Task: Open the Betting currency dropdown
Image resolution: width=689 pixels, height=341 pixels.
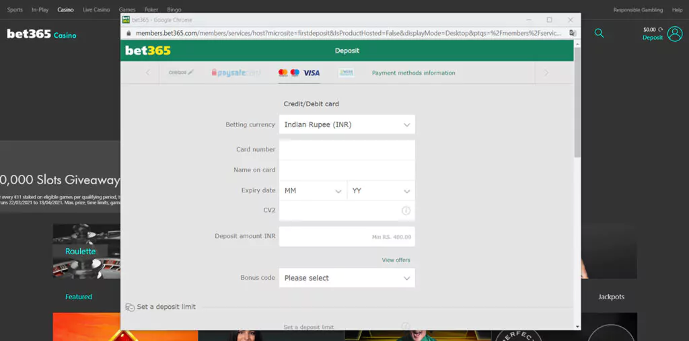Action: (x=347, y=124)
